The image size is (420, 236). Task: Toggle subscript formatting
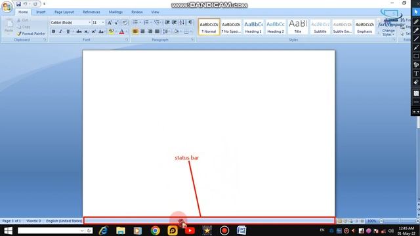coord(86,31)
